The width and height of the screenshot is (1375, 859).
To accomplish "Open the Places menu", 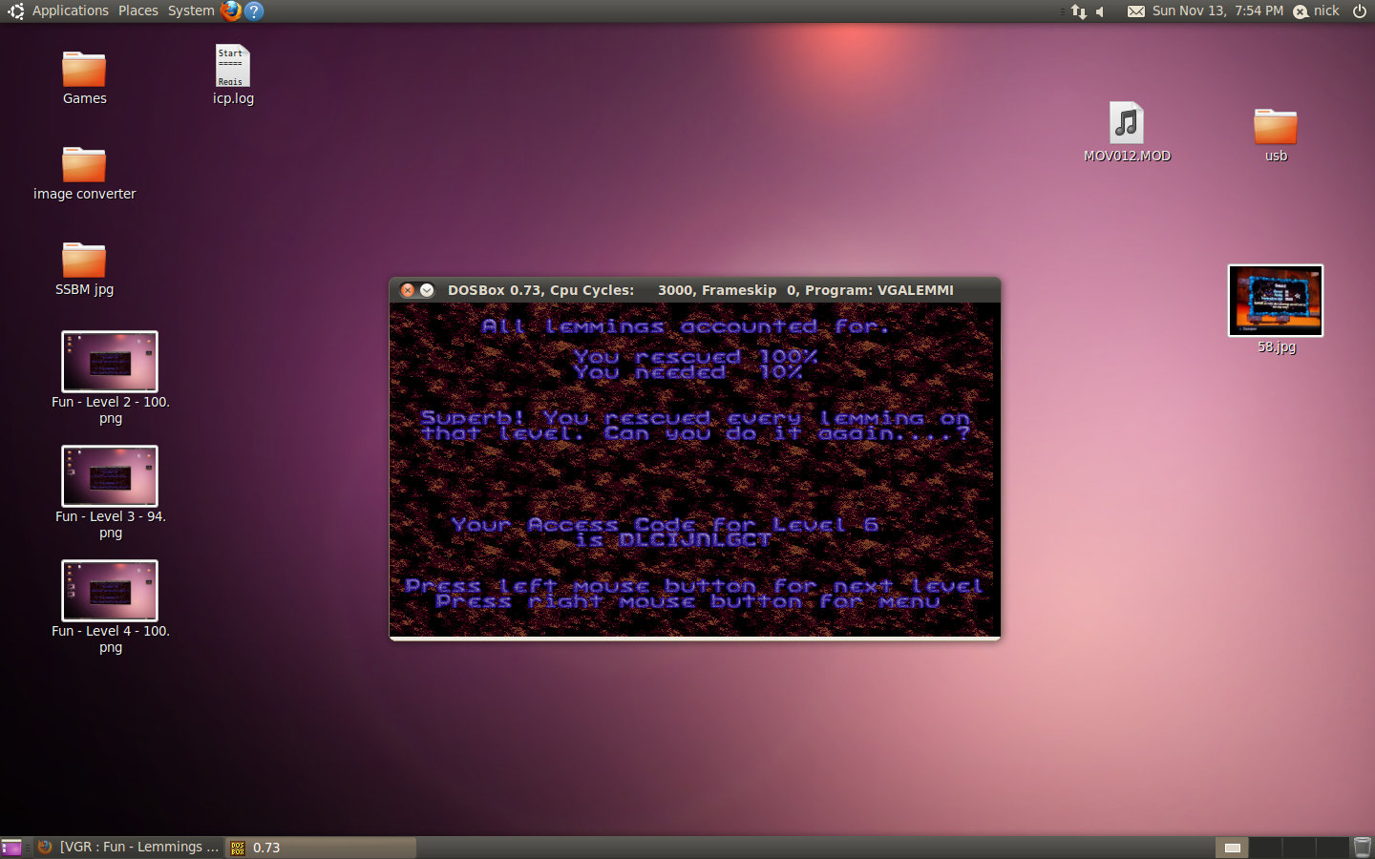I will coord(138,10).
